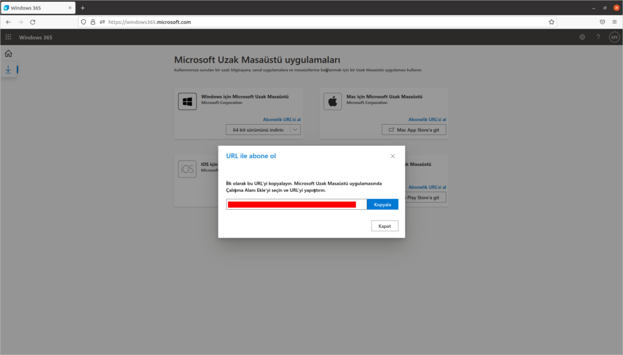
Task: Reload the page with the refresh icon
Action: point(33,22)
